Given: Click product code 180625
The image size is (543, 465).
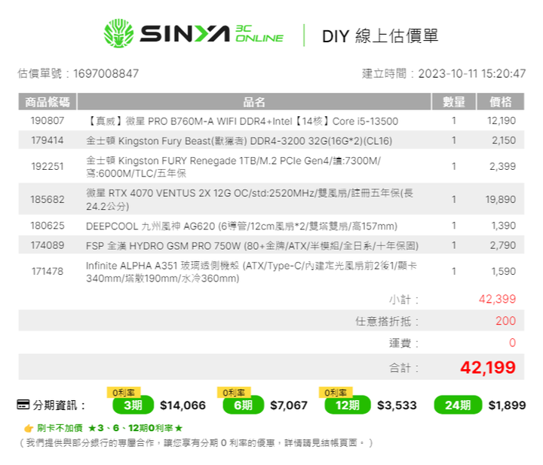Looking at the screenshot, I should (48, 226).
